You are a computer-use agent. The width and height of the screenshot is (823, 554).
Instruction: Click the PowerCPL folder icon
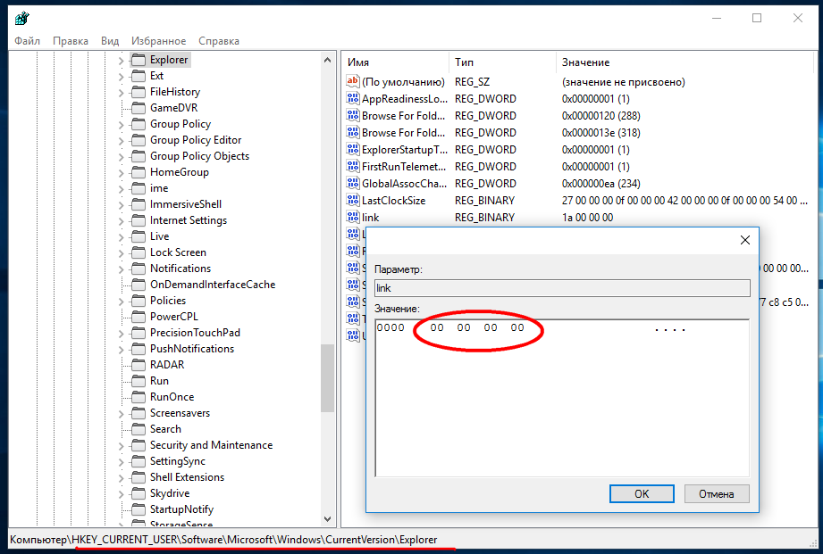click(139, 317)
